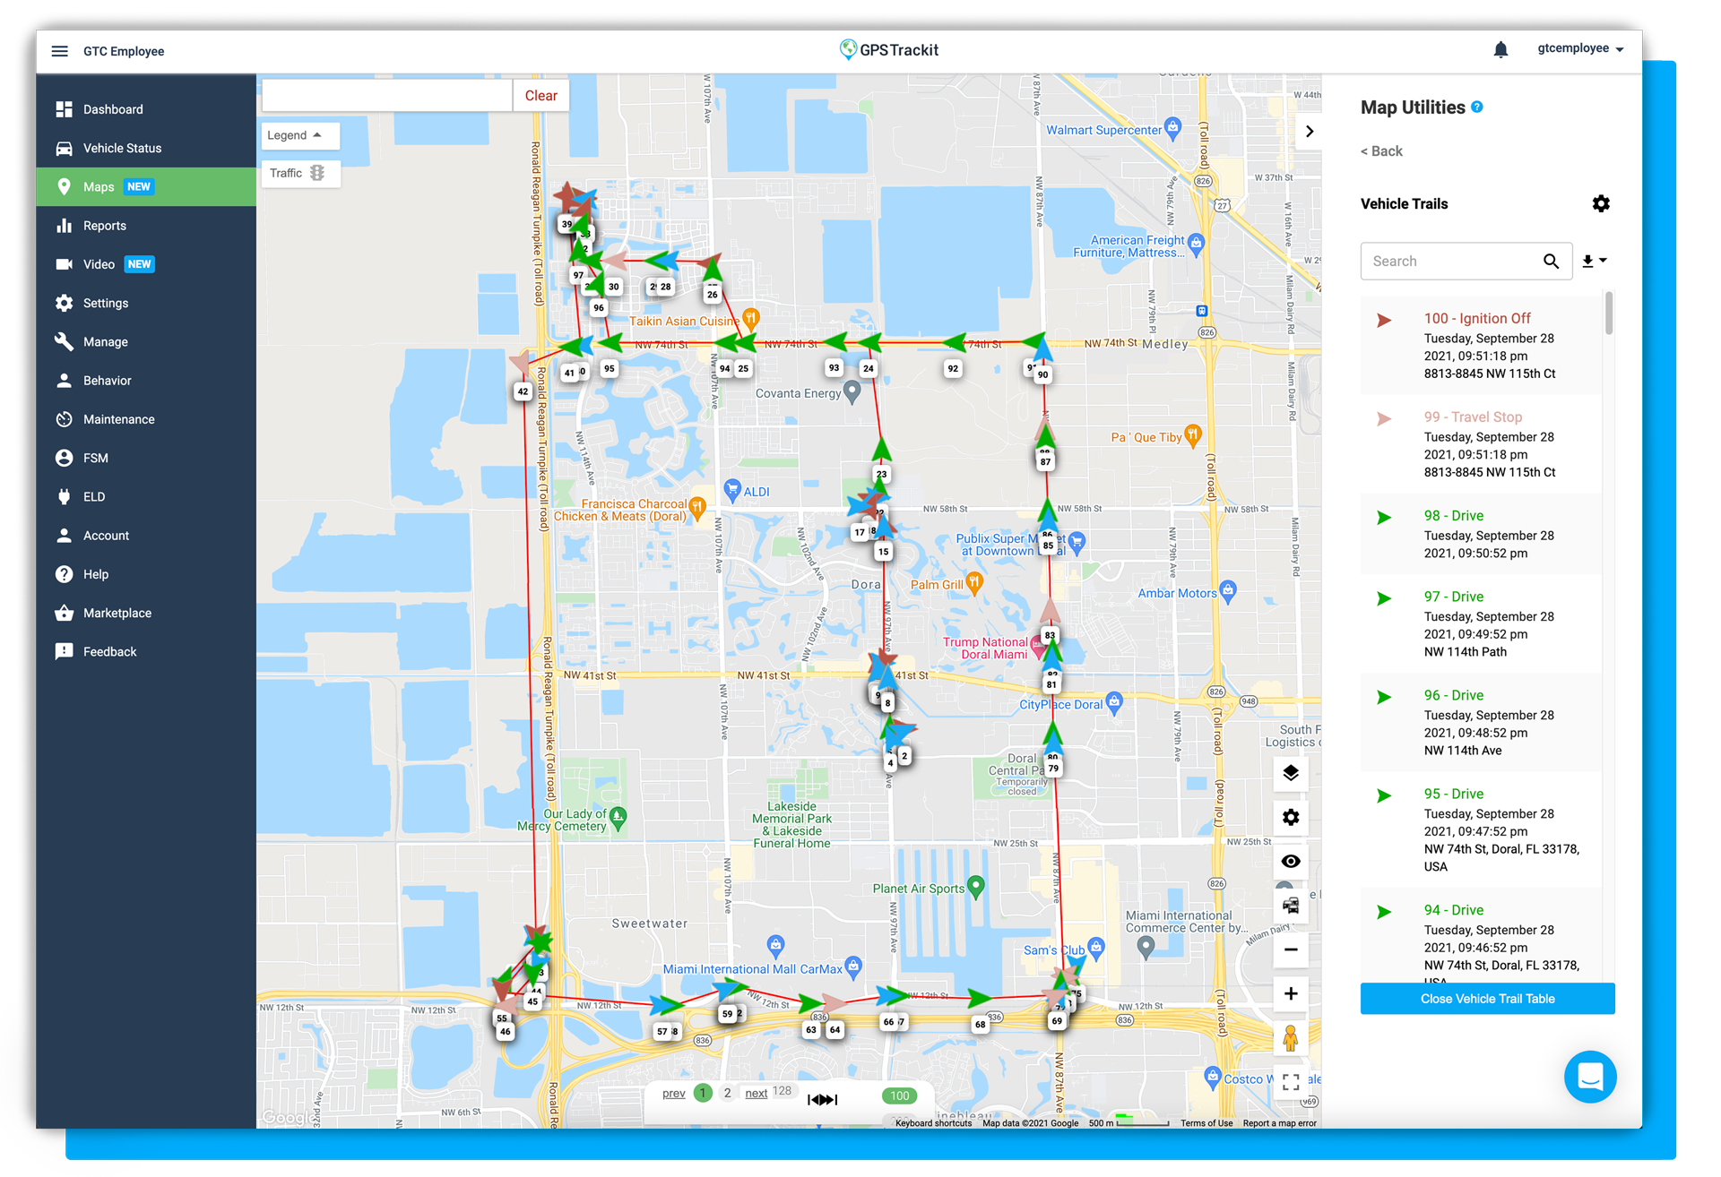Image resolution: width=1721 pixels, height=1177 pixels.
Task: Select the Vehicle Status sidebar icon
Action: point(64,148)
